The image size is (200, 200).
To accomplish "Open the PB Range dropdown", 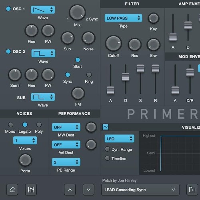I will pos(66,162).
